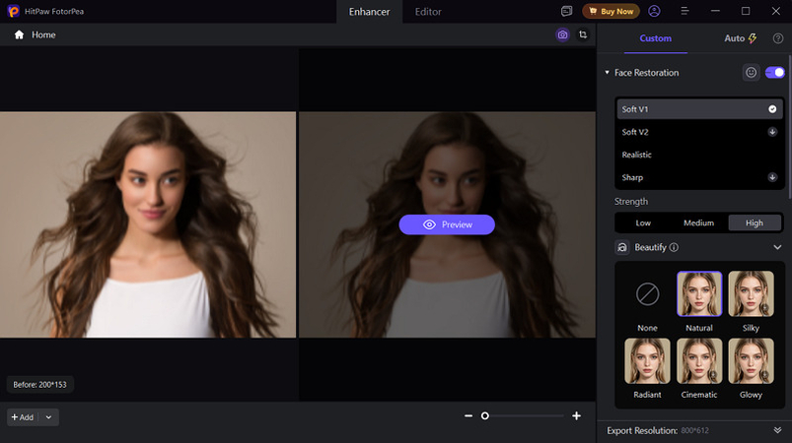This screenshot has height=443, width=792.
Task: Click the original before image
Action: coord(148,224)
